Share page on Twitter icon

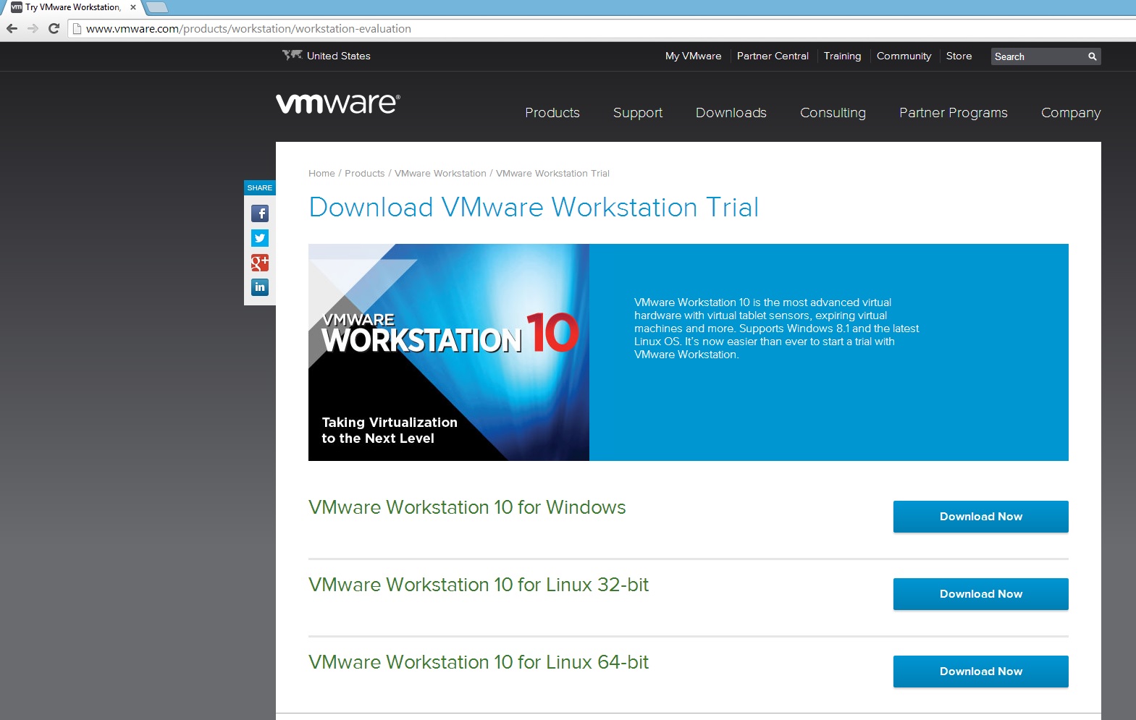coord(259,238)
